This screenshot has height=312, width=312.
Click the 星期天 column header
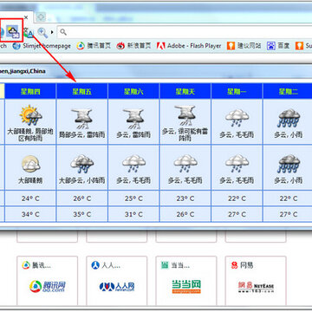[x=185, y=92]
